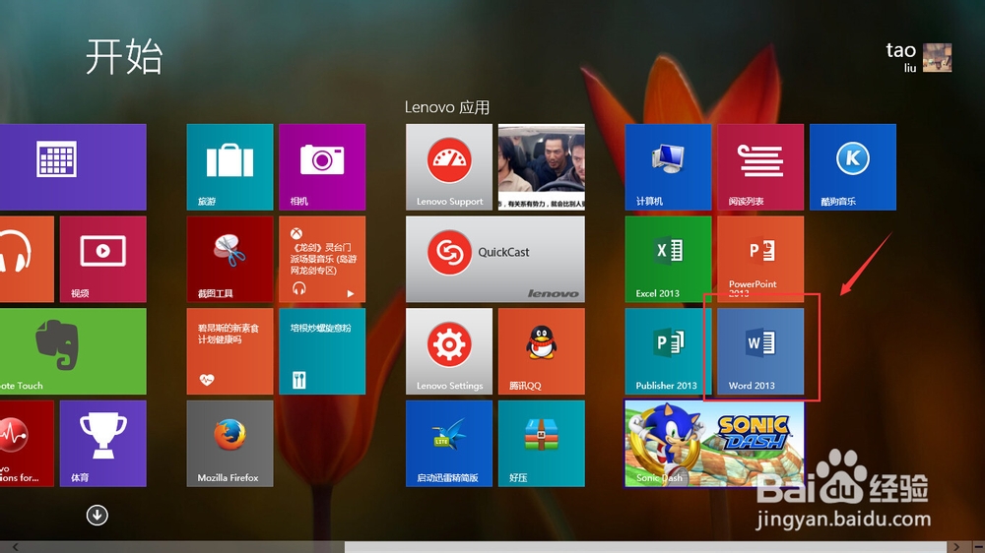Open the Computer (计算机) tile
The height and width of the screenshot is (553, 985).
[669, 167]
